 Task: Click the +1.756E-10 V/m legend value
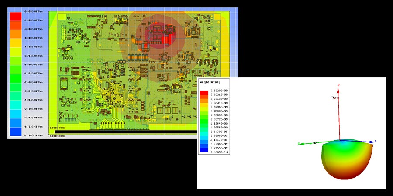pos(34,135)
